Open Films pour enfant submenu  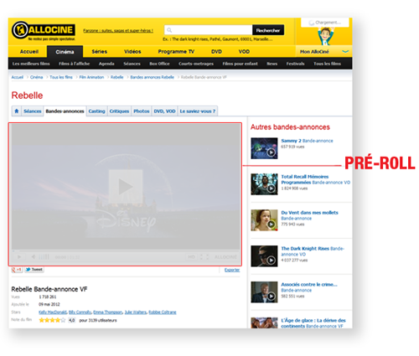(240, 64)
